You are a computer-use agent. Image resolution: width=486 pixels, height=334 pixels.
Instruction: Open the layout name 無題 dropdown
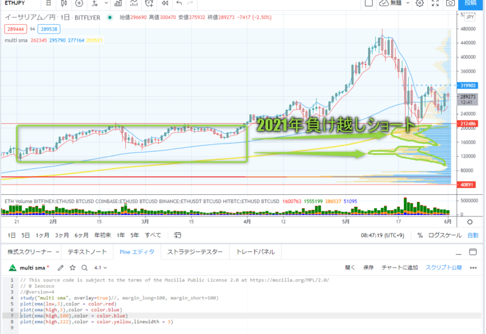click(392, 3)
